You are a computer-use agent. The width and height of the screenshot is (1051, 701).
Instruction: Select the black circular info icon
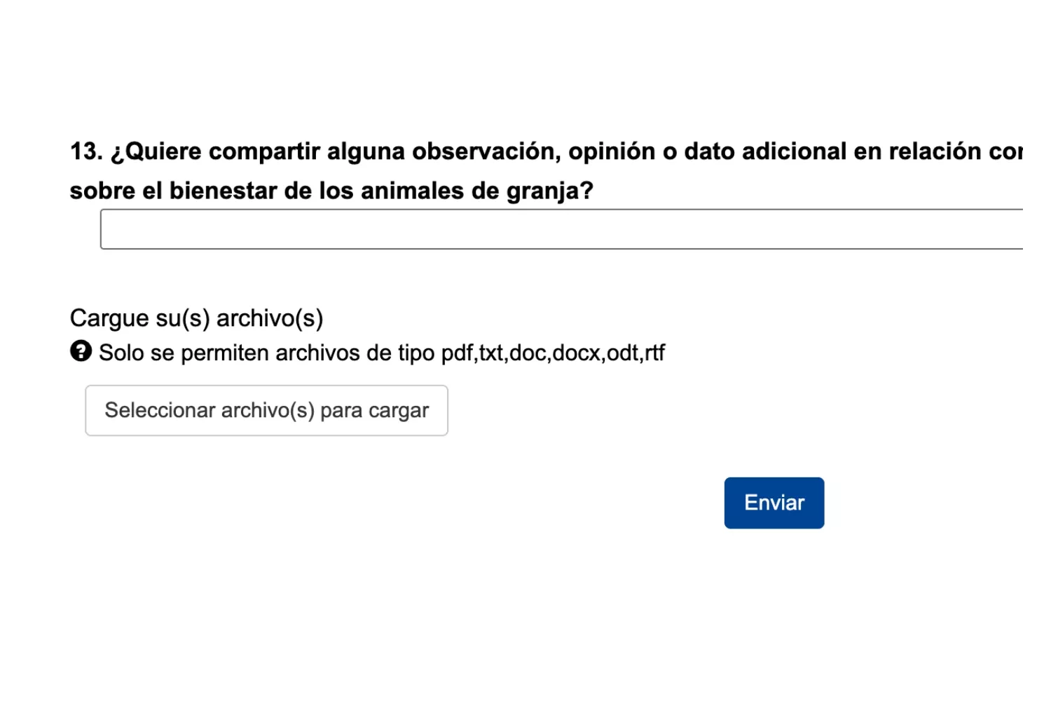coord(81,350)
